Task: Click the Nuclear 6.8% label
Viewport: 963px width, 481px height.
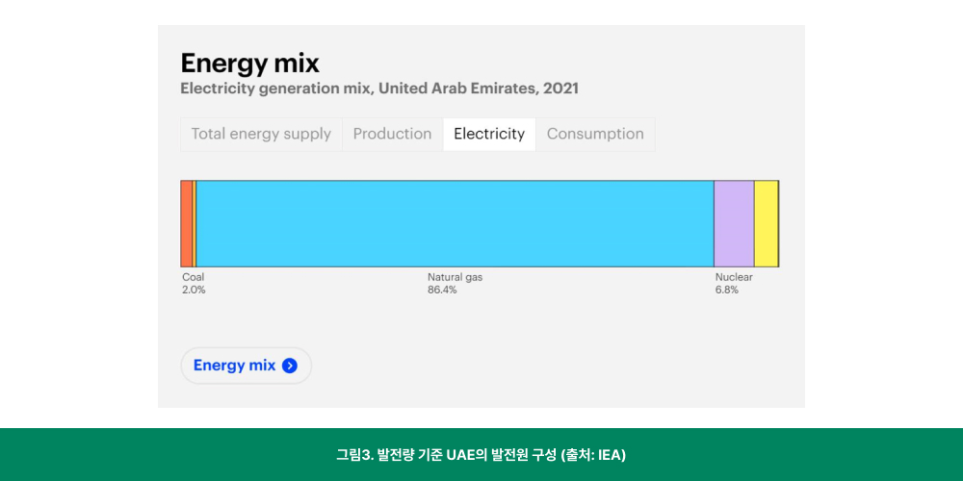Action: (733, 284)
